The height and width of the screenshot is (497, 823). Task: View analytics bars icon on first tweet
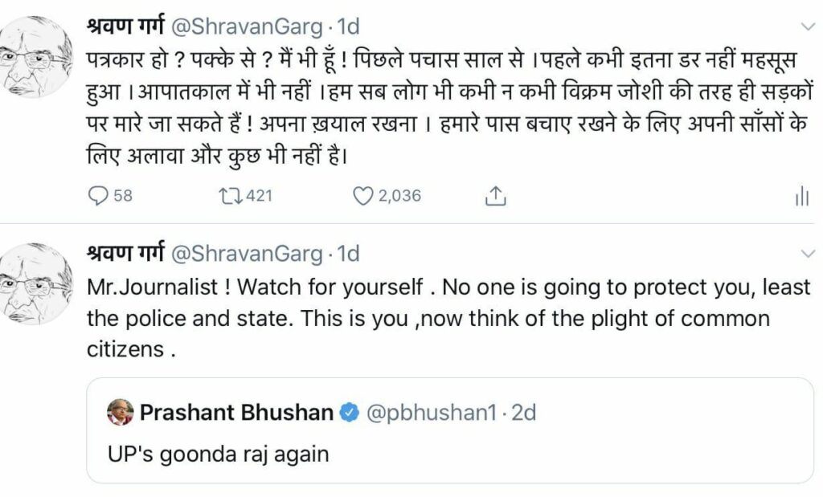click(x=800, y=197)
